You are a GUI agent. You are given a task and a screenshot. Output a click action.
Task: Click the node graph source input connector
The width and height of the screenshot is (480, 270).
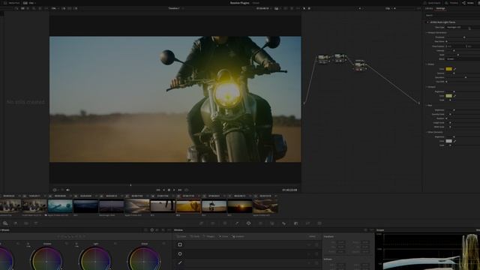(x=304, y=103)
